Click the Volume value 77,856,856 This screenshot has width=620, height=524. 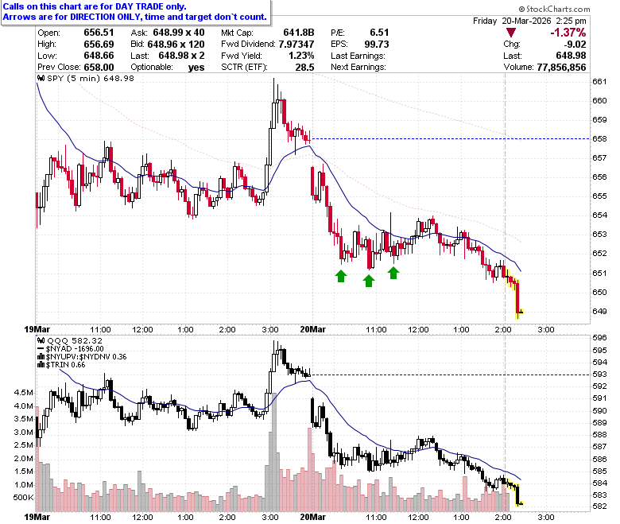tap(561, 68)
